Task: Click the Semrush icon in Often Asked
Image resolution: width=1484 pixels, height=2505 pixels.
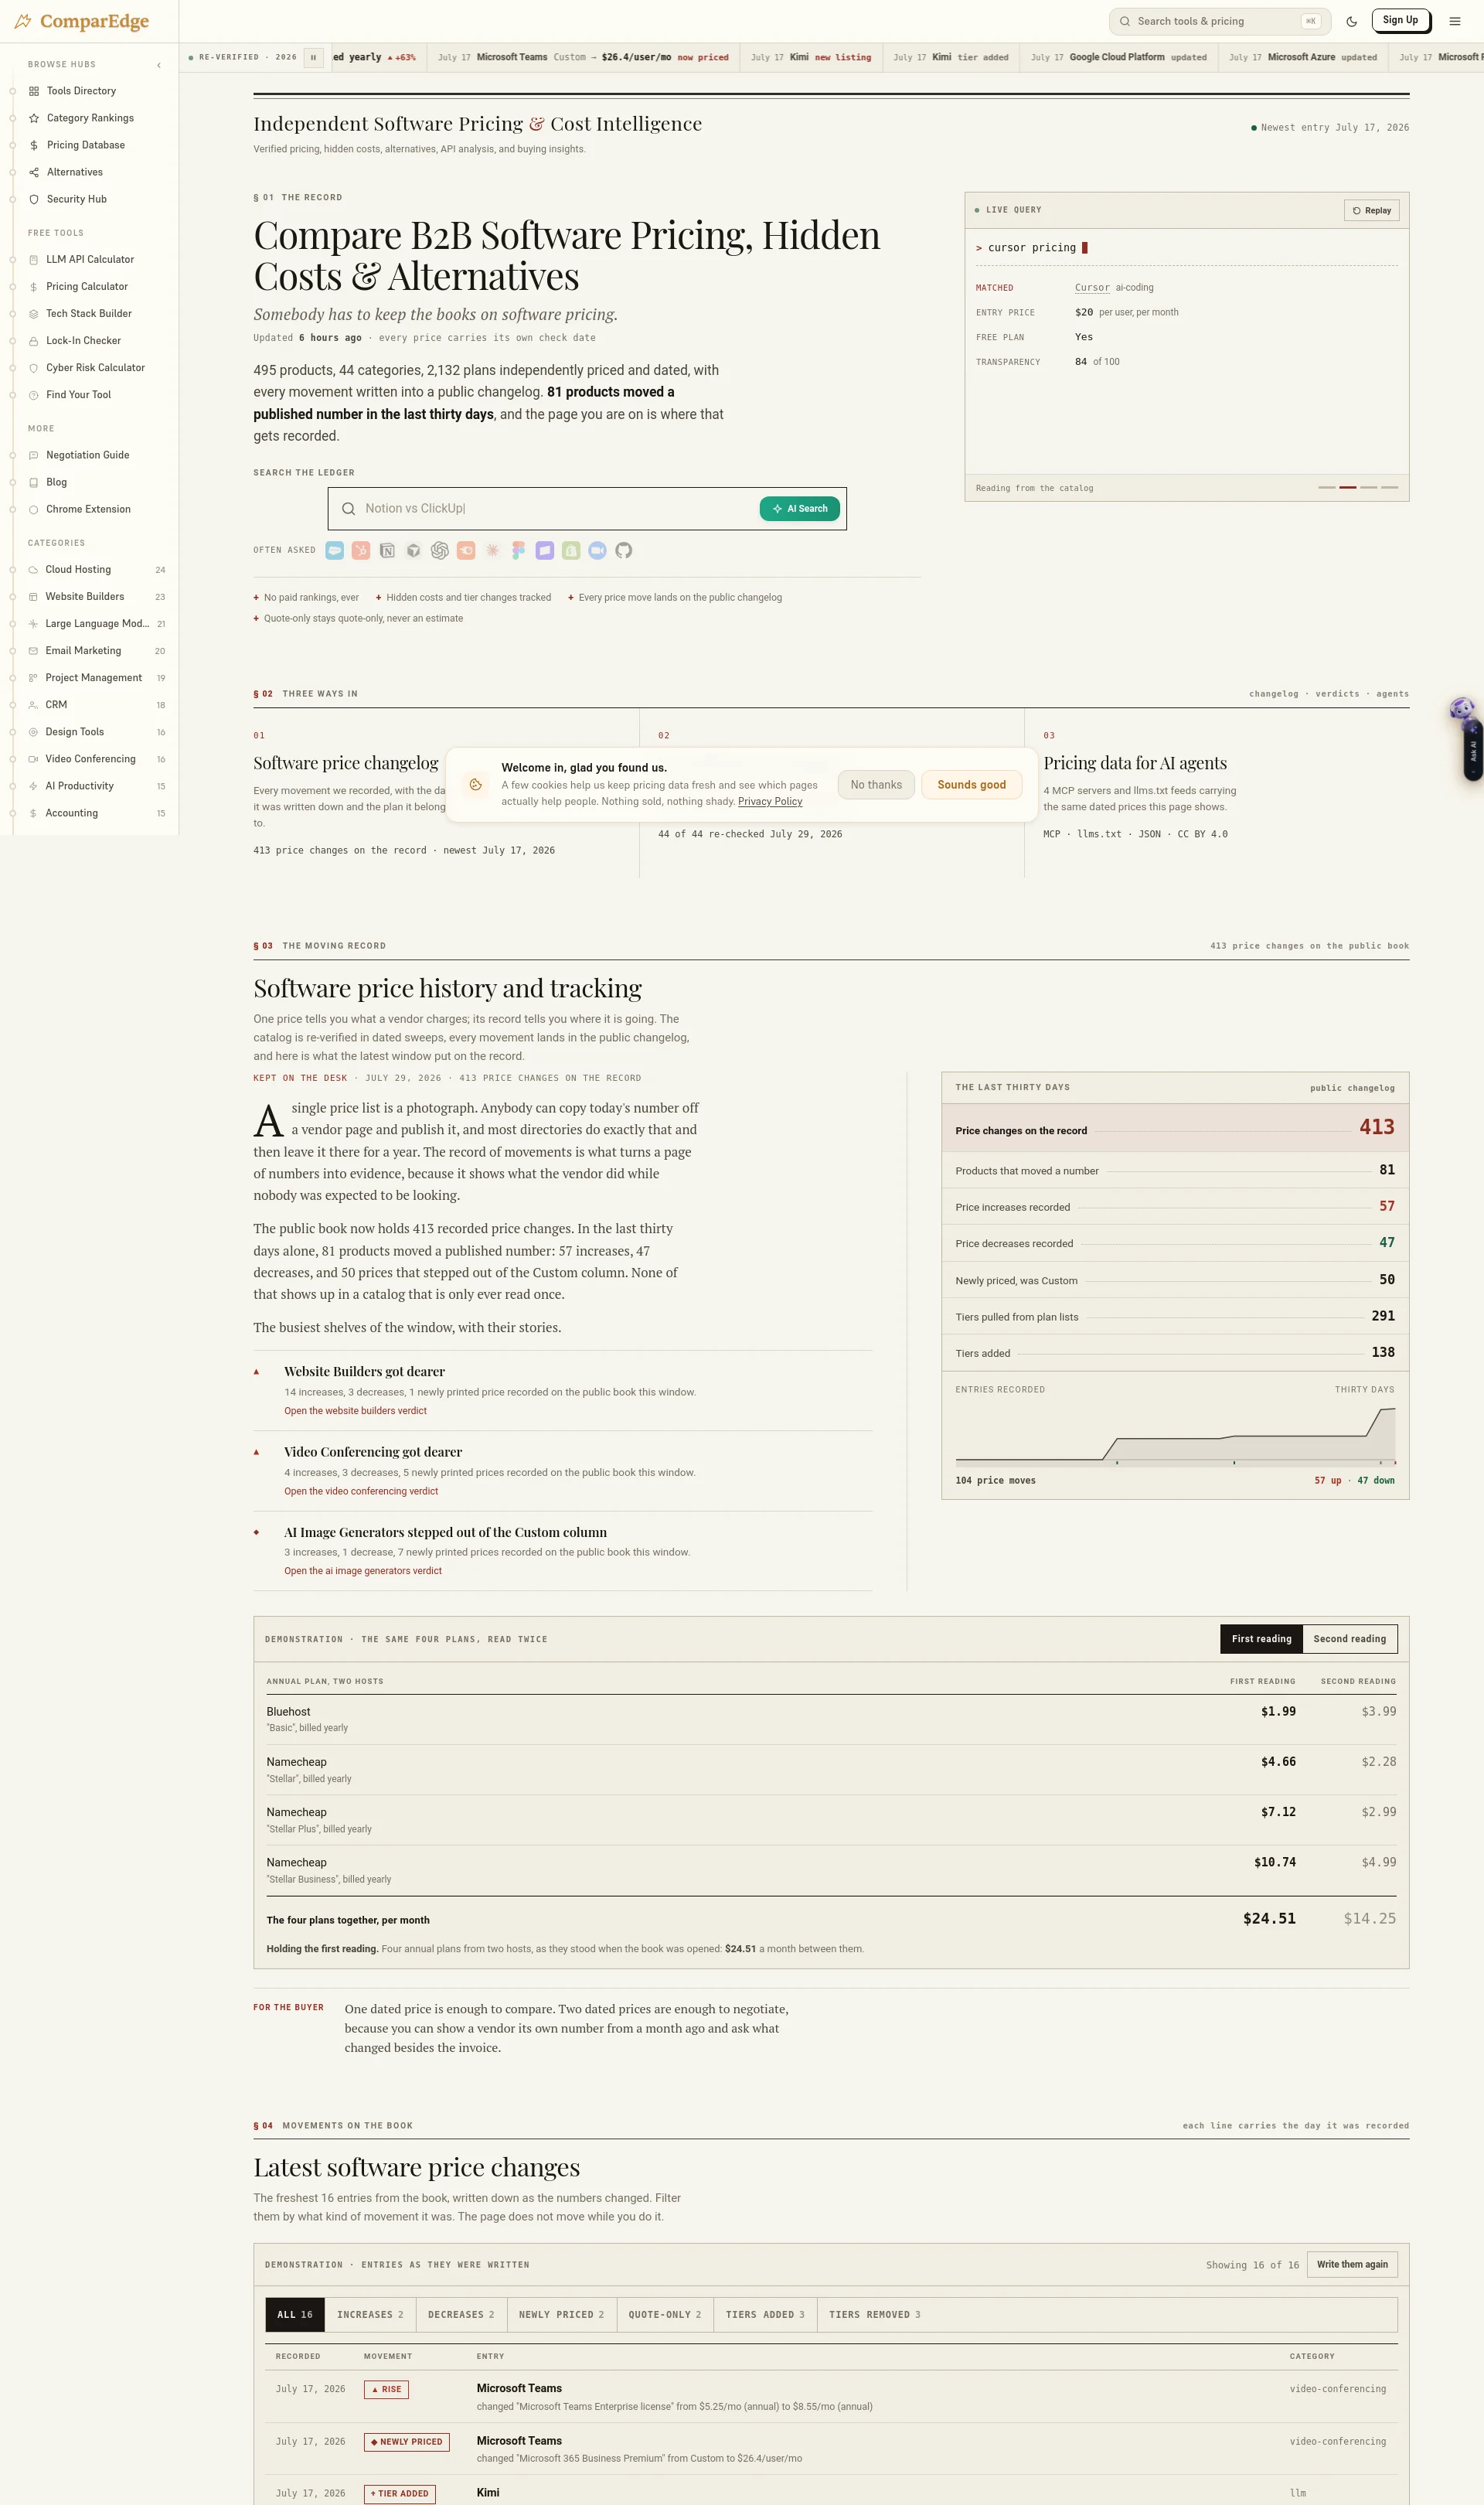Action: (466, 550)
